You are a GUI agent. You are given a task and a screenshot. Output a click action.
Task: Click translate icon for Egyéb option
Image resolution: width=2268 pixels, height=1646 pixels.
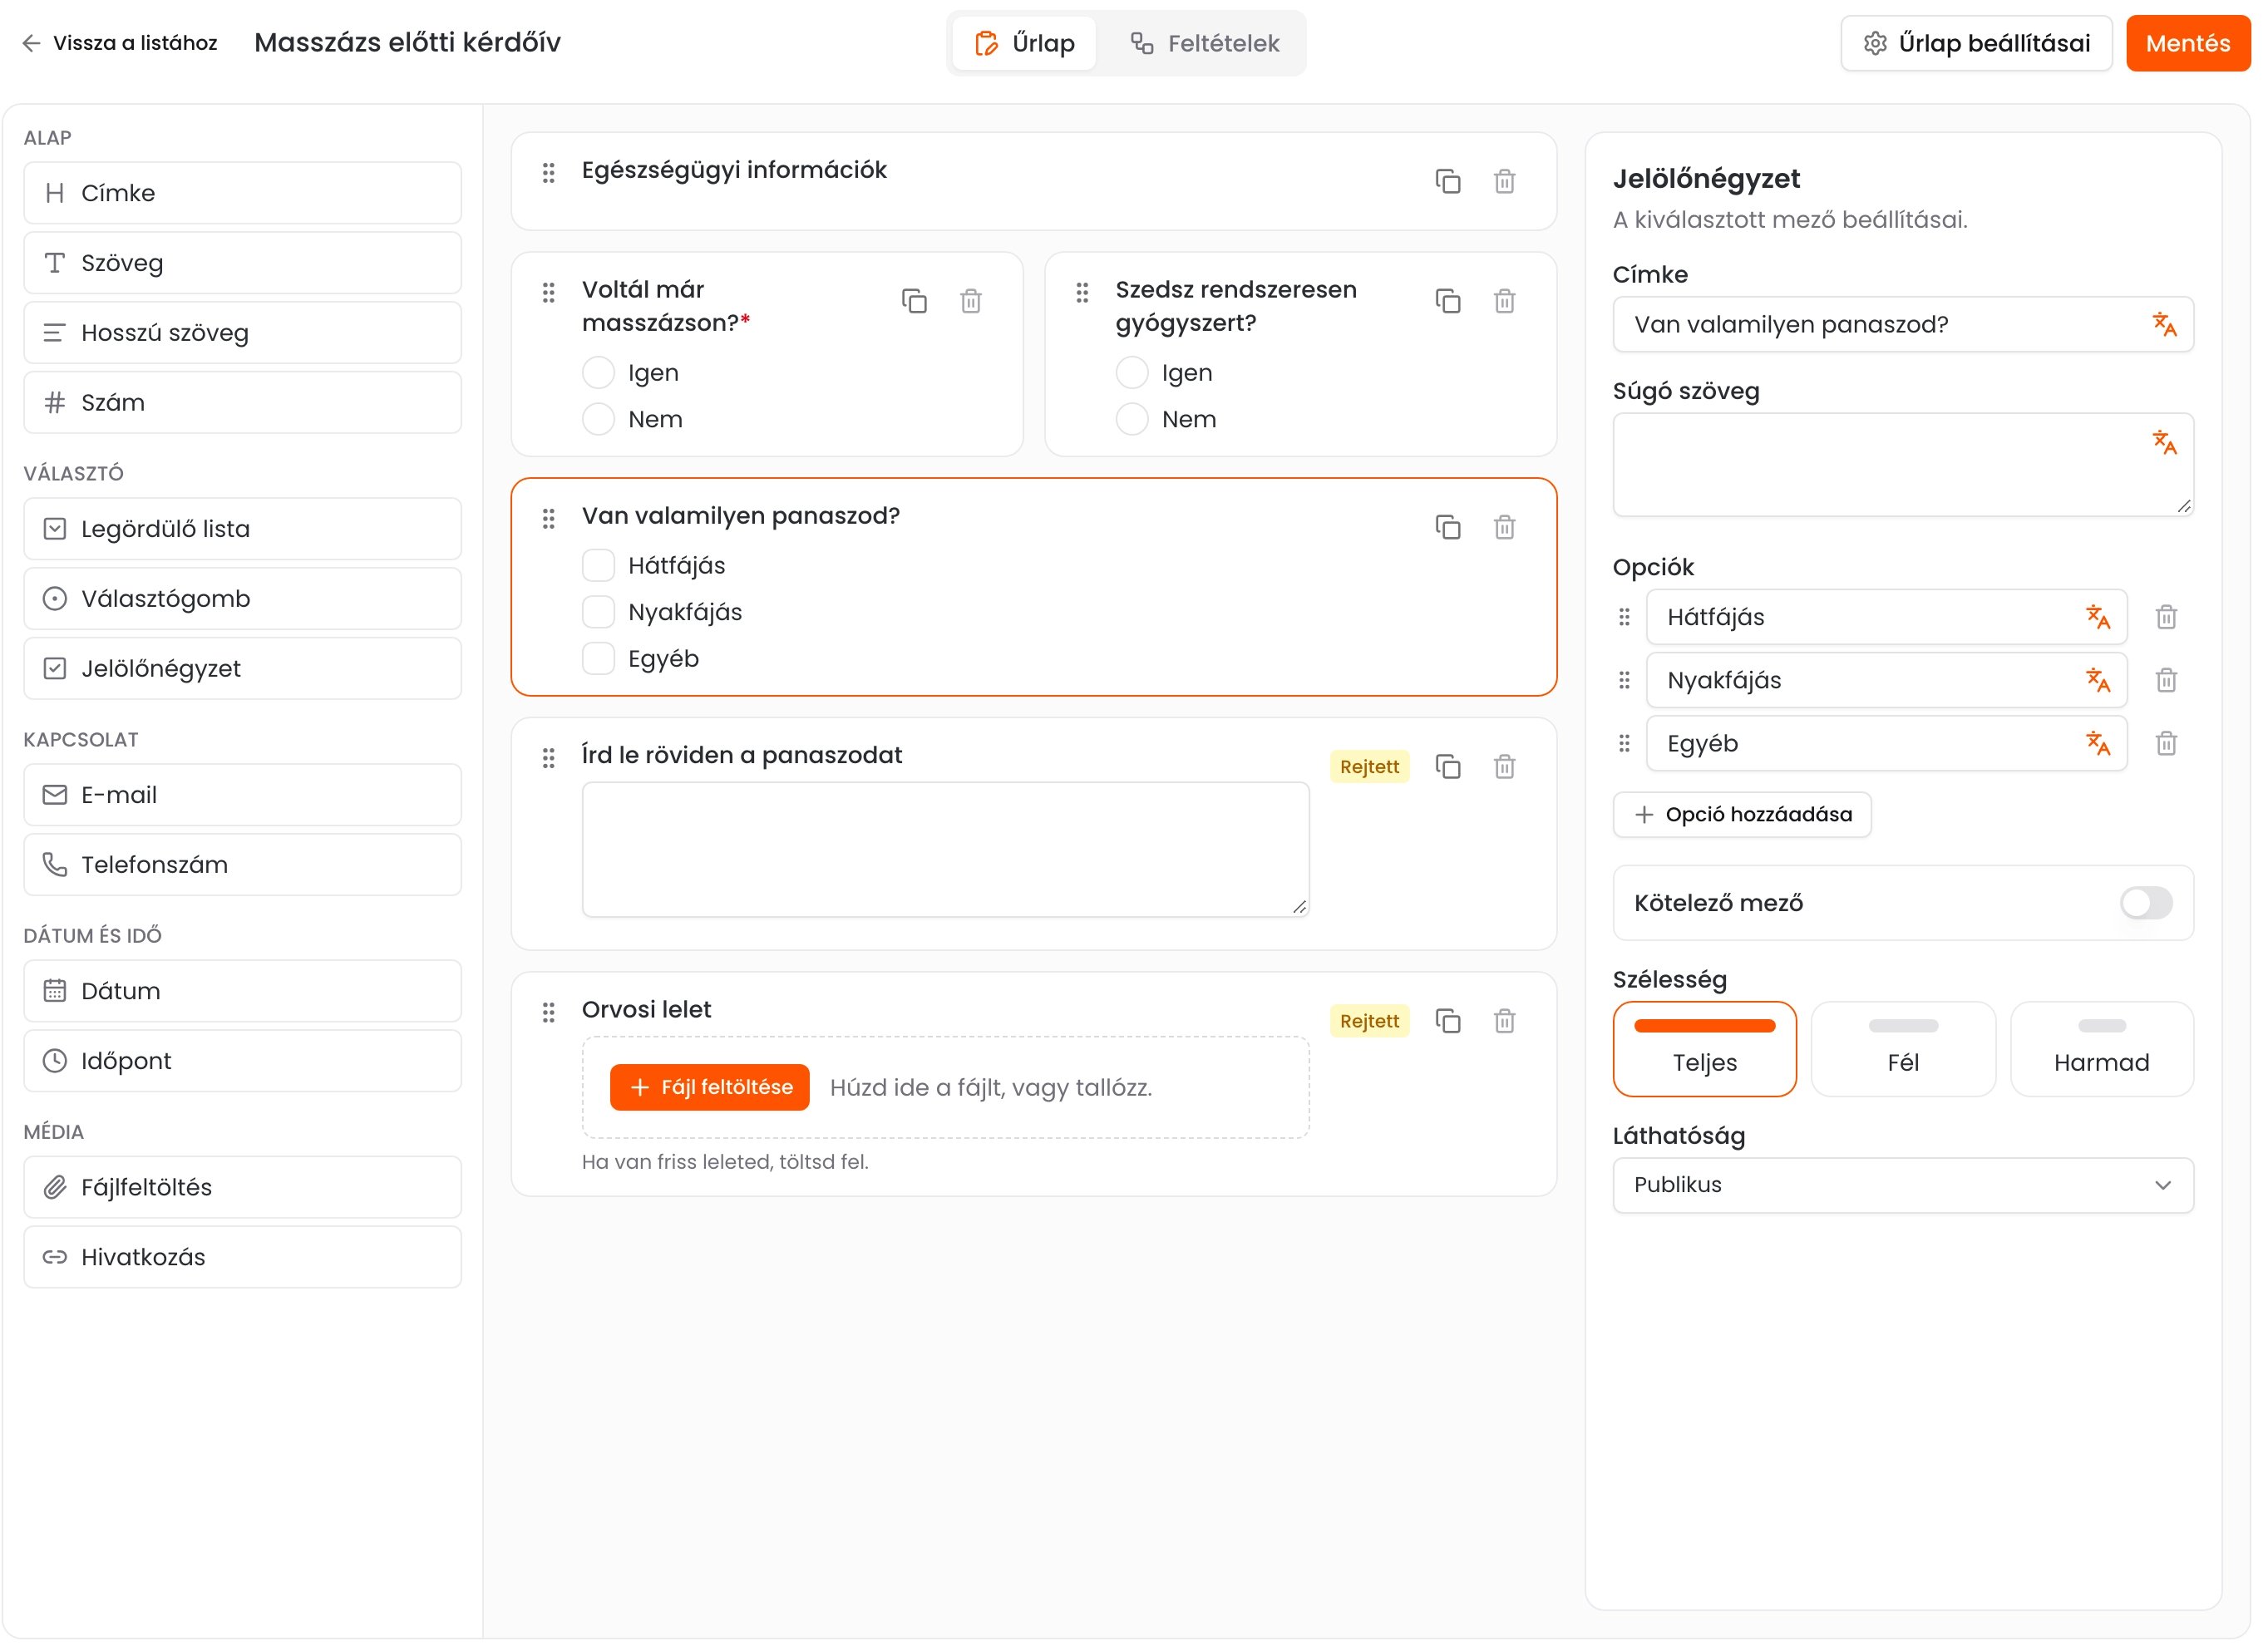click(2098, 743)
